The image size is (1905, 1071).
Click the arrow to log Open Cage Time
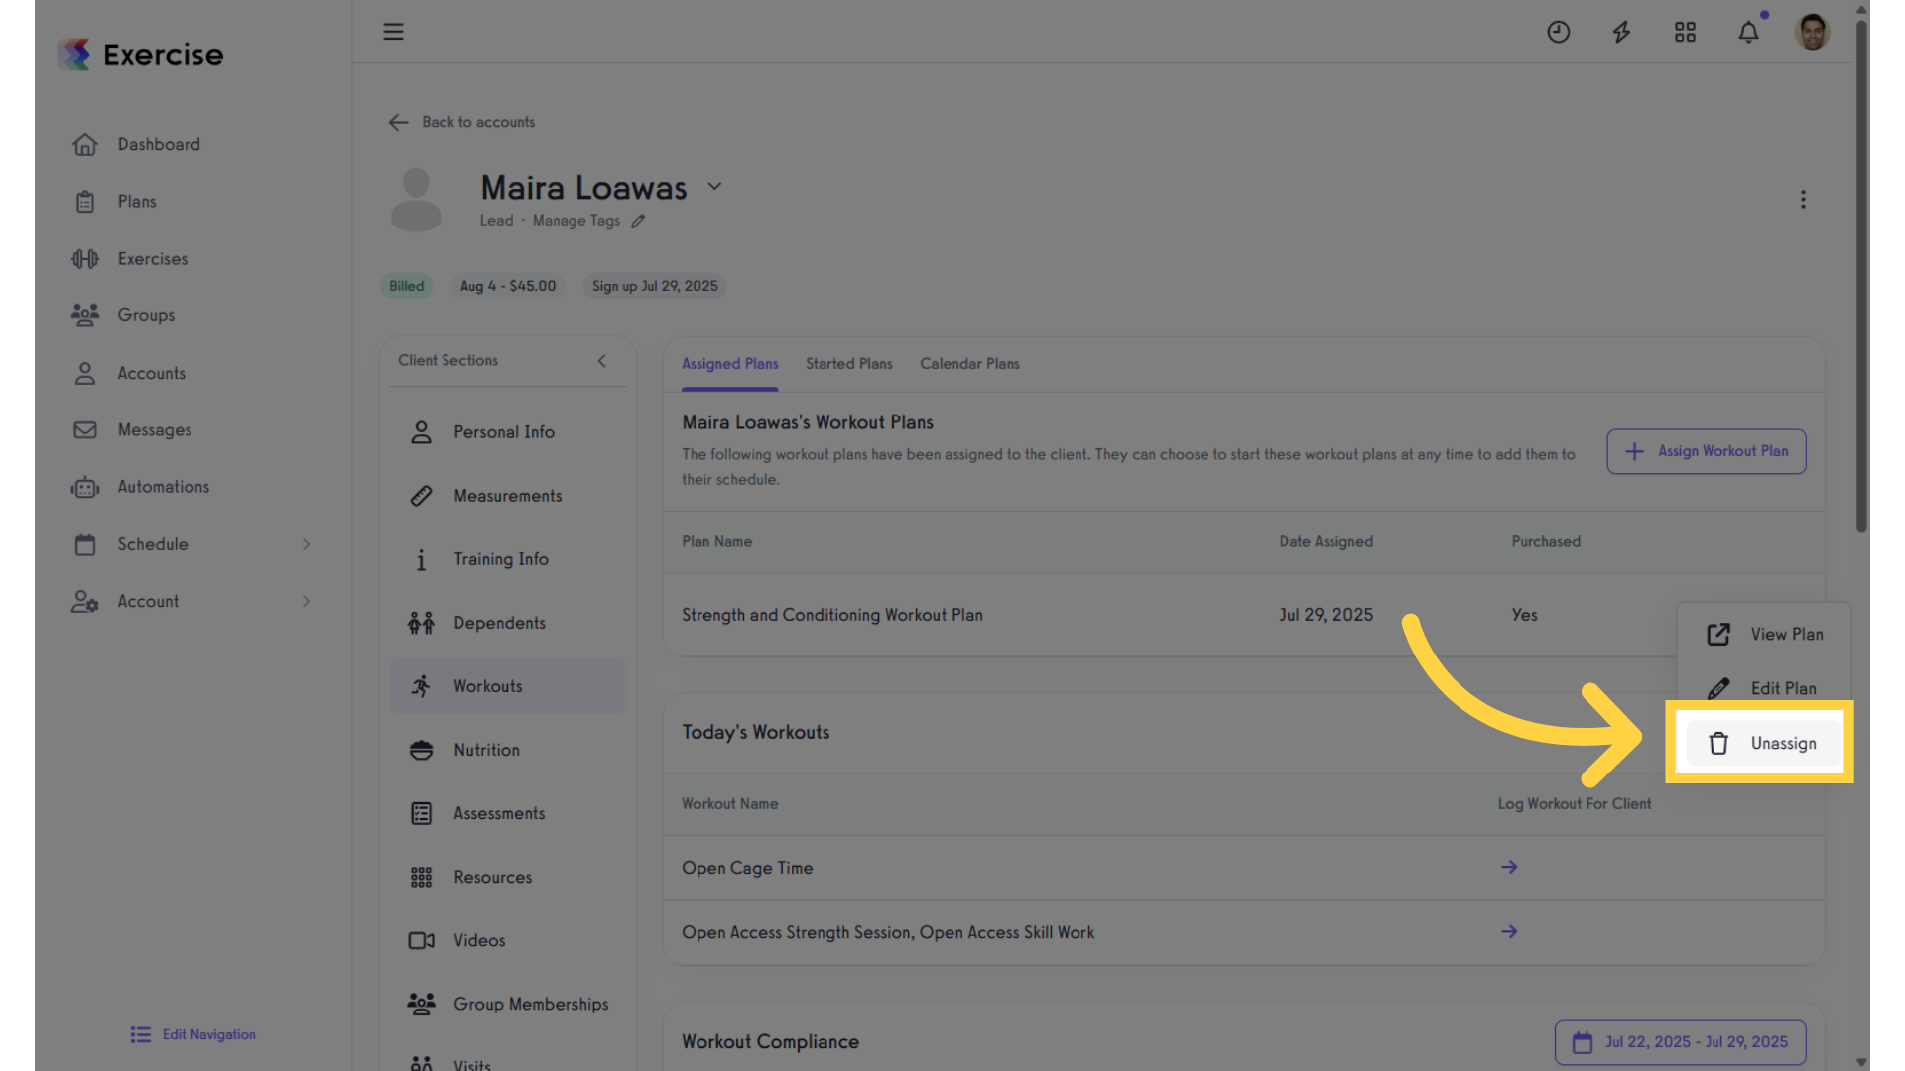(1509, 867)
